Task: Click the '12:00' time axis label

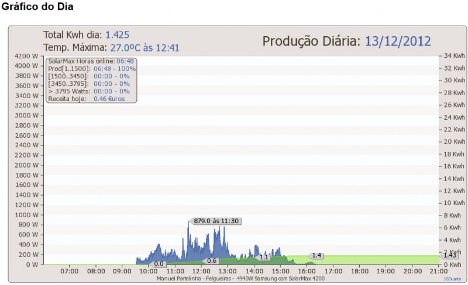Action: point(201,272)
